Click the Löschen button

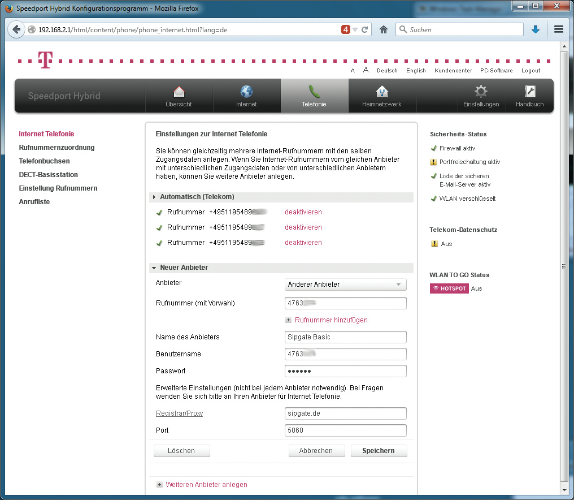coord(181,451)
